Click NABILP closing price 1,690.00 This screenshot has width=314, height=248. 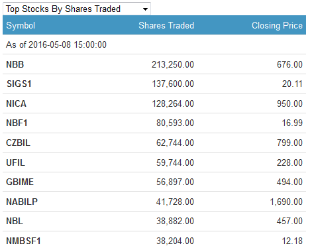click(x=286, y=202)
